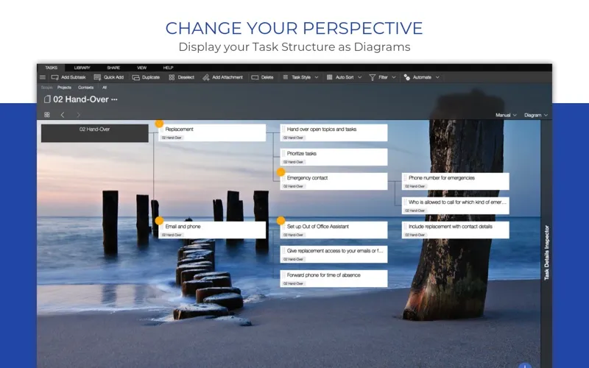This screenshot has height=368, width=589.
Task: Select the Contexts scope
Action: [x=85, y=88]
